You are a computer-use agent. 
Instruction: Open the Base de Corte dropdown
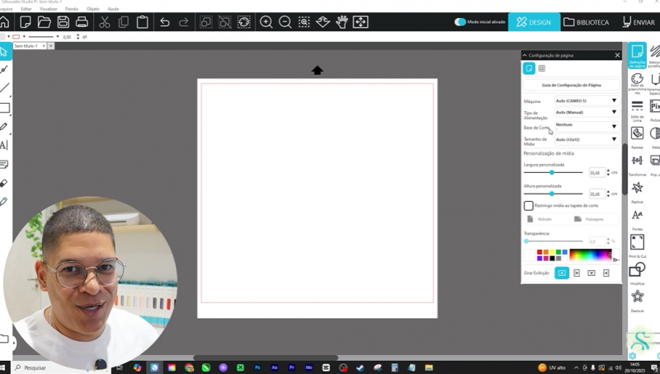pyautogui.click(x=585, y=126)
